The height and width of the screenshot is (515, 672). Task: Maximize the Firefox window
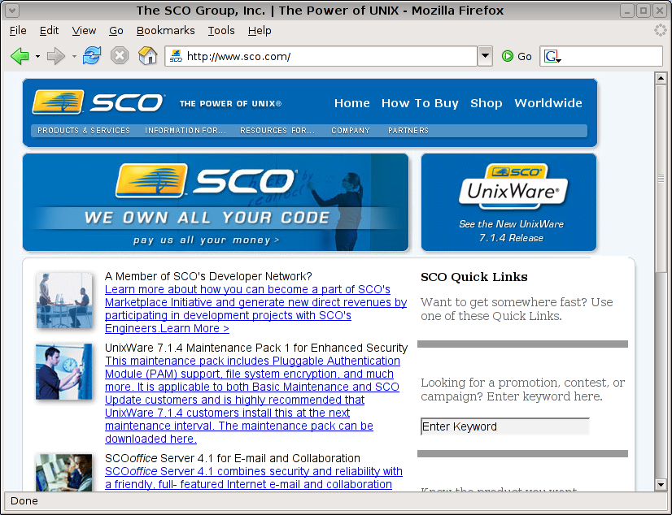point(644,11)
